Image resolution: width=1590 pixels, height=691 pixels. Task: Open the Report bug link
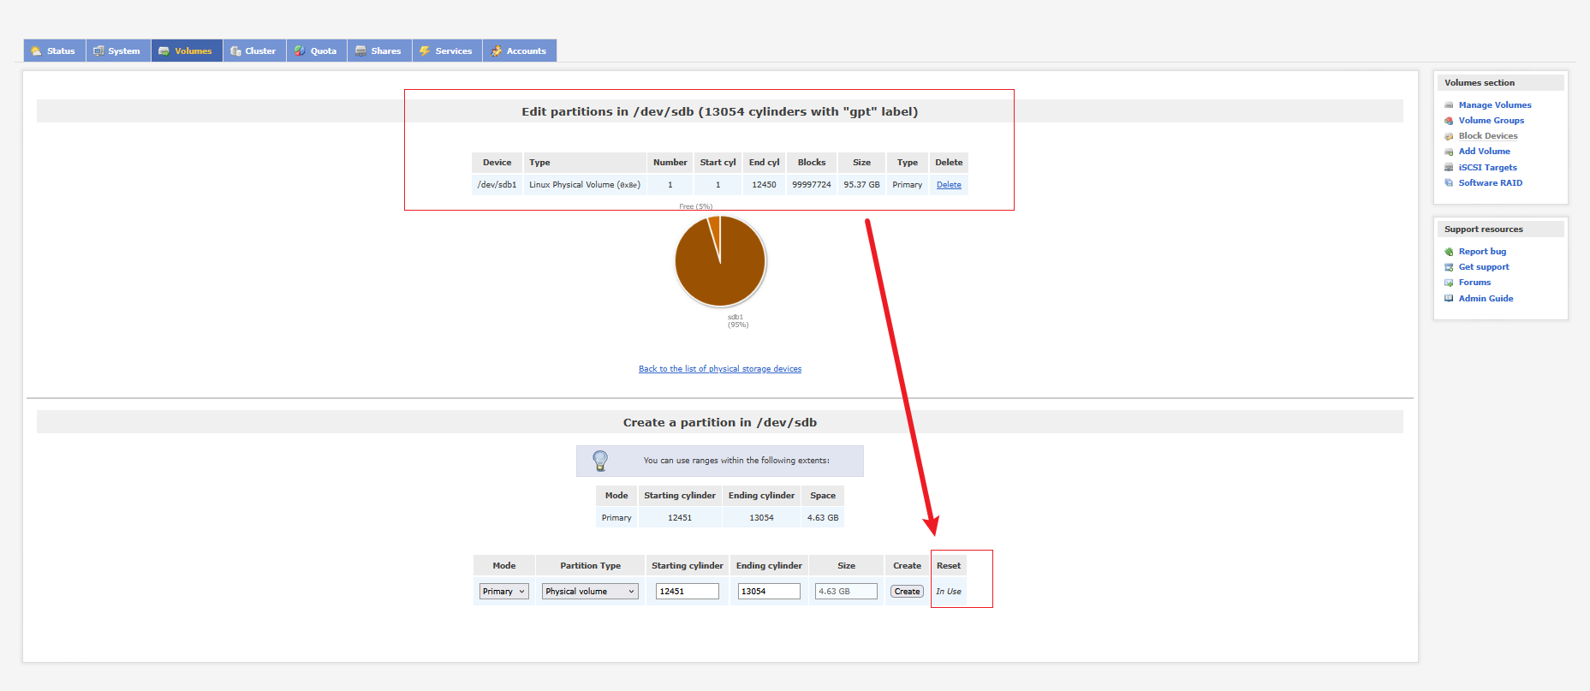1482,252
